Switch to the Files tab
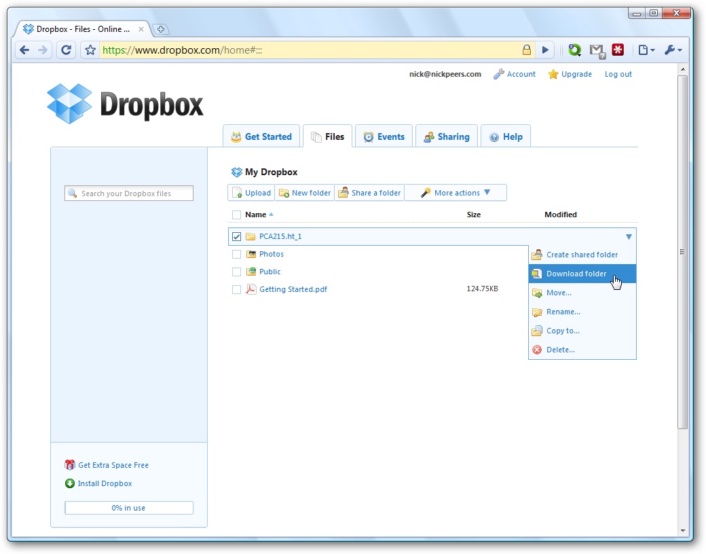The height and width of the screenshot is (554, 706). point(328,136)
